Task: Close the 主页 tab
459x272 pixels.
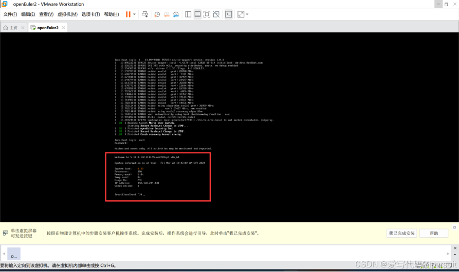Action: (23, 28)
